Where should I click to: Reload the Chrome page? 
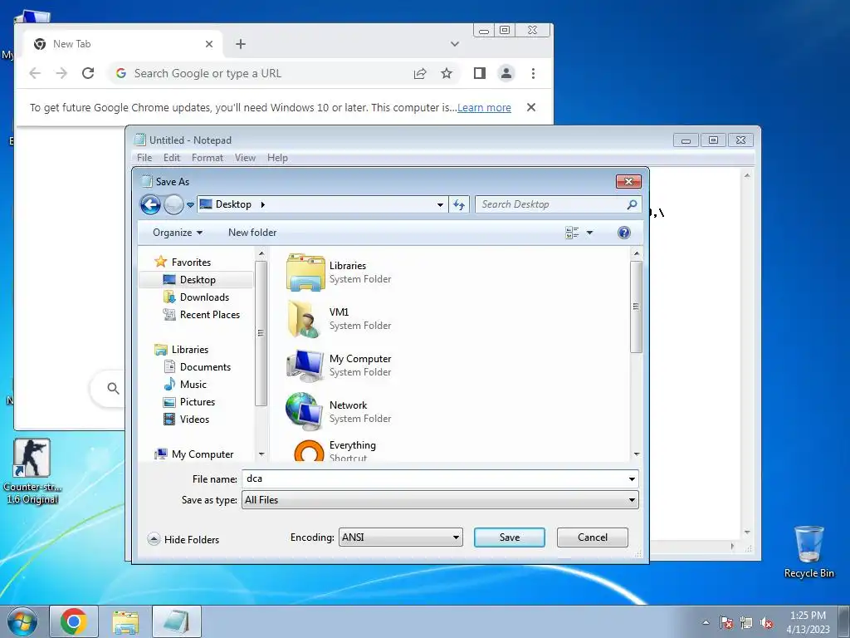[x=88, y=73]
